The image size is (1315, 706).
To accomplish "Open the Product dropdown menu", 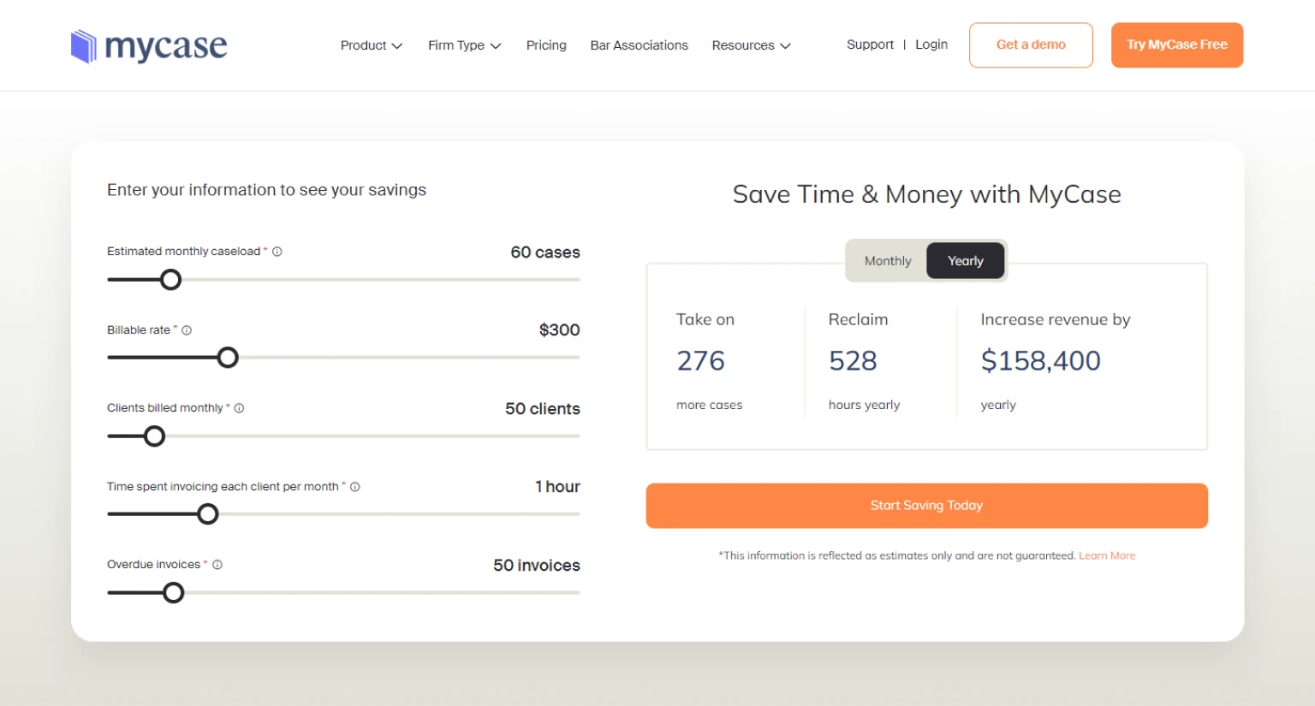I will [x=371, y=45].
